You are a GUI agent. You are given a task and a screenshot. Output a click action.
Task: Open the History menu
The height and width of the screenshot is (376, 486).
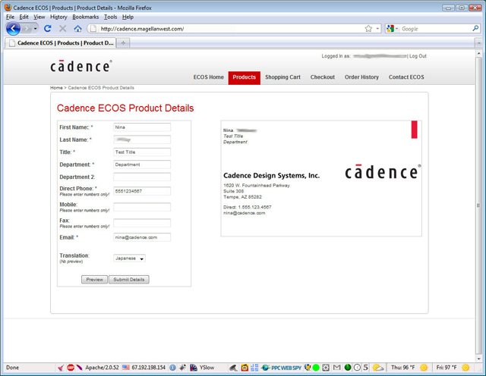pyautogui.click(x=58, y=17)
